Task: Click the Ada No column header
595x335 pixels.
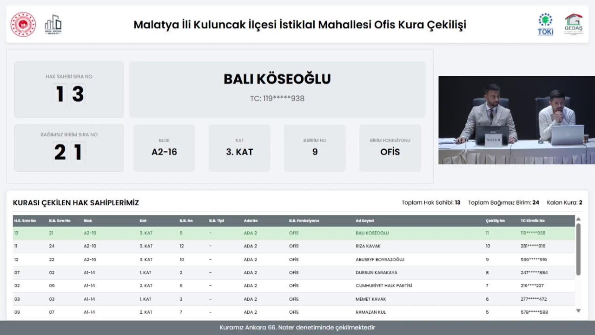Action: (x=251, y=221)
